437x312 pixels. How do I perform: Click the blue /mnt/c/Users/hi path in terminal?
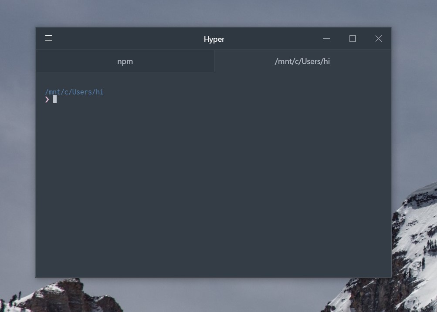(74, 92)
